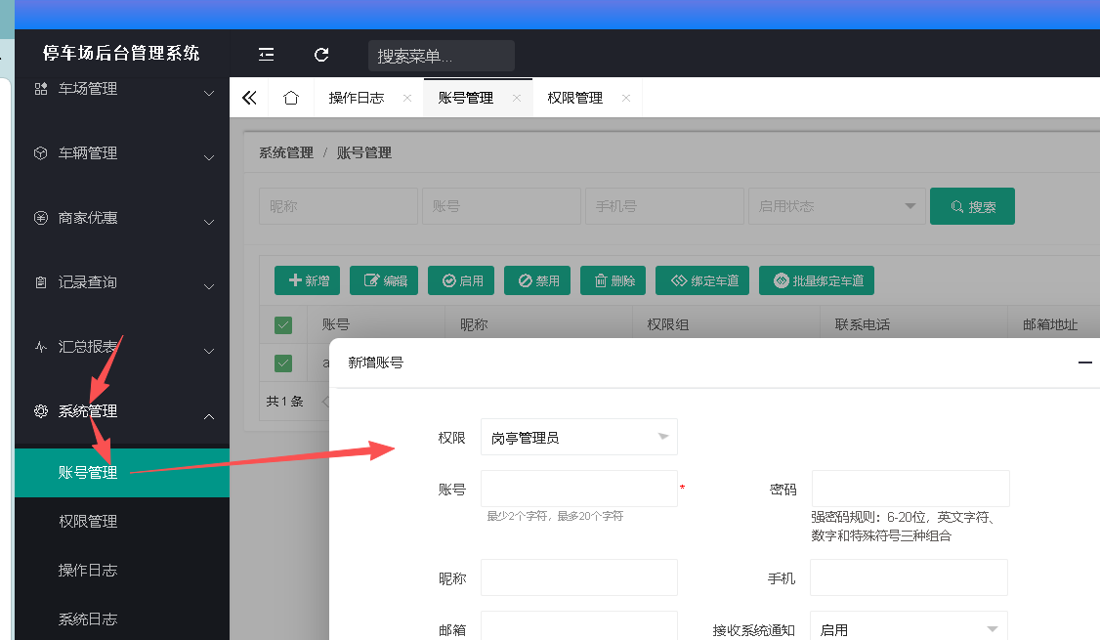The image size is (1100, 640).
Task: Collapse sidebar with the menu fold icon
Action: pyautogui.click(x=266, y=54)
